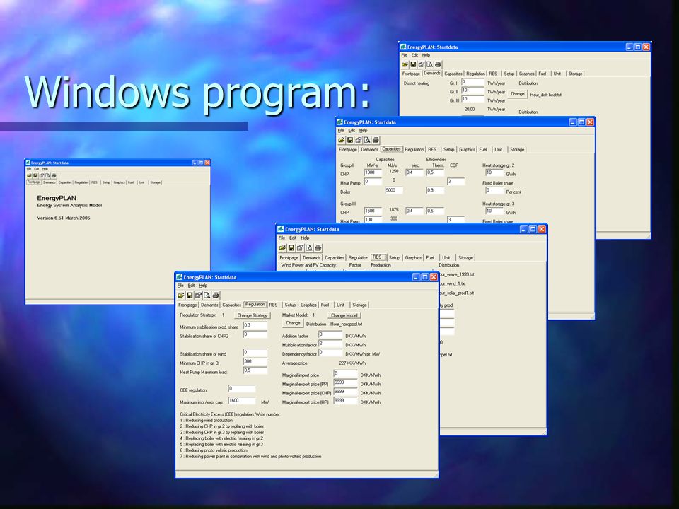Select Fuel tab in Demands window
The height and width of the screenshot is (509, 679).
(x=542, y=74)
